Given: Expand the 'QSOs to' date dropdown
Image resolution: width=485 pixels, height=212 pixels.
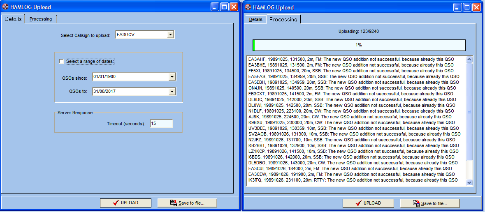Looking at the screenshot, I should coord(172,92).
